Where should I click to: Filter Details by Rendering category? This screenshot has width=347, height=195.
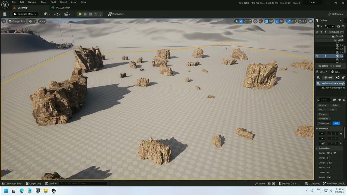click(324, 119)
